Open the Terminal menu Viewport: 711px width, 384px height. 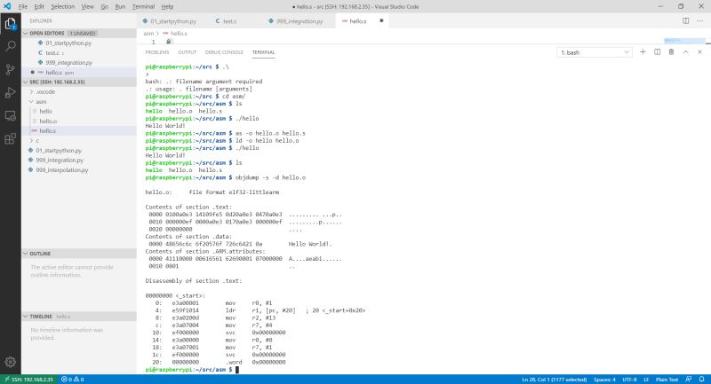tap(143, 6)
